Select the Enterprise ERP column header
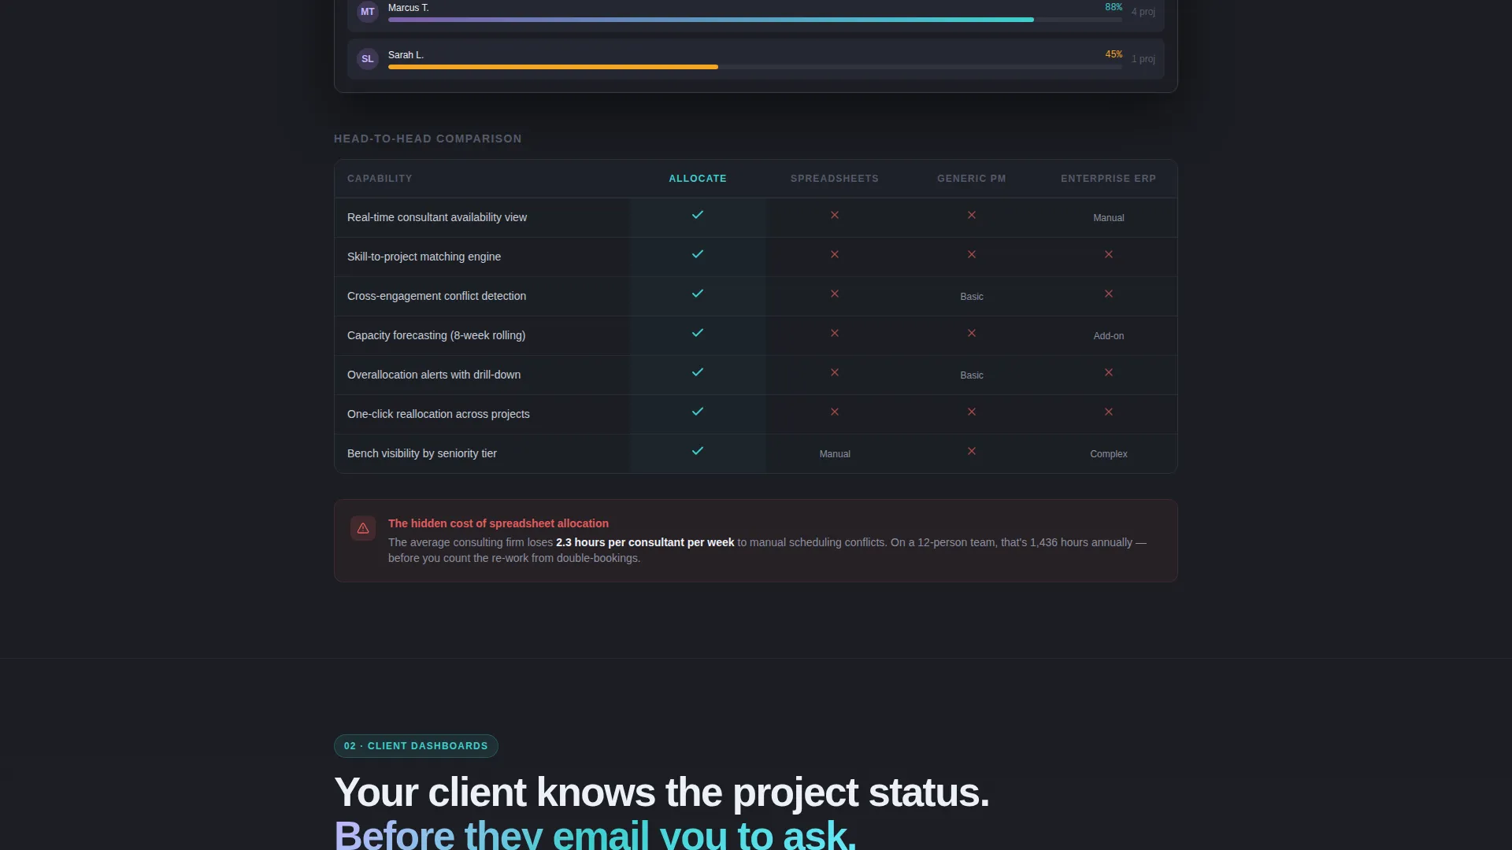The height and width of the screenshot is (850, 1512). tap(1109, 179)
